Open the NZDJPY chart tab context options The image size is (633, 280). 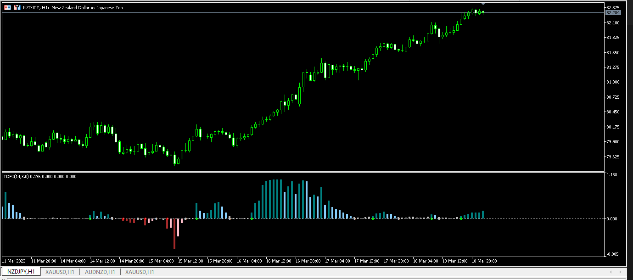(x=21, y=271)
